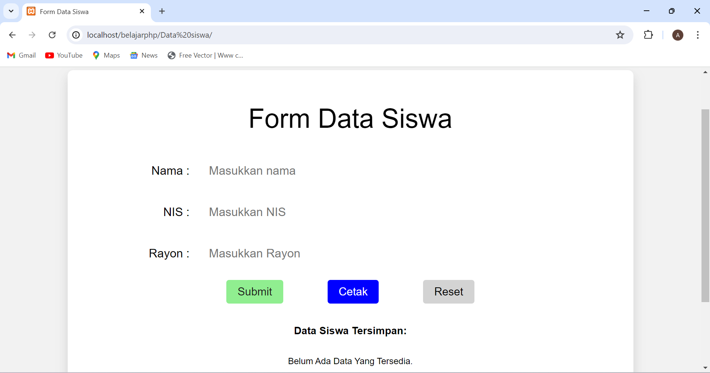Open the Chrome three-dot menu

pos(698,35)
